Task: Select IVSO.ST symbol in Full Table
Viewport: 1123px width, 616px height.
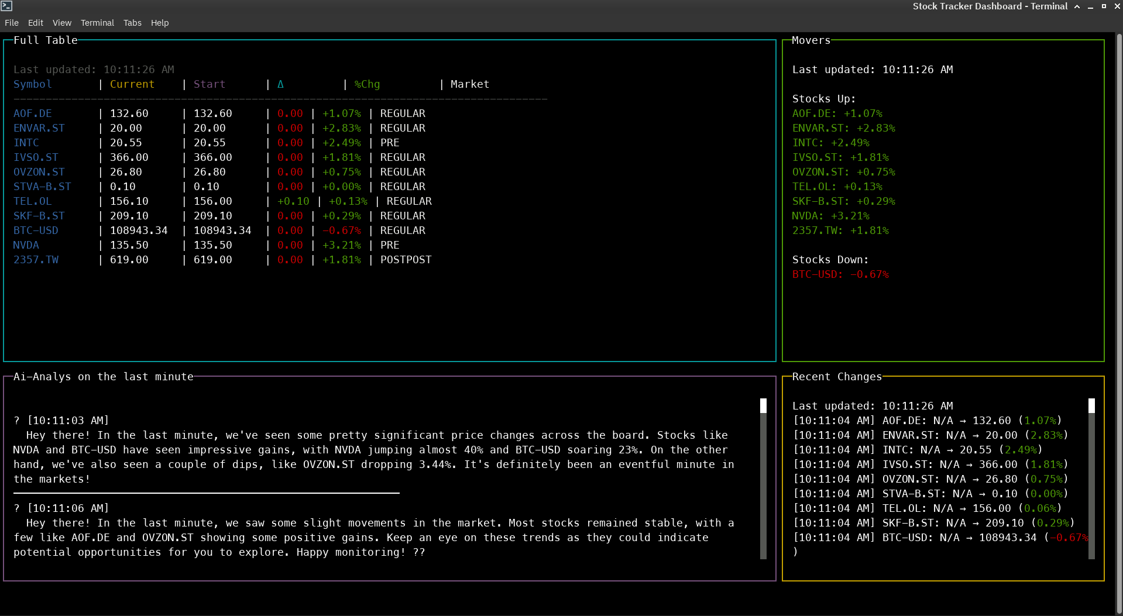Action: pyautogui.click(x=36, y=157)
